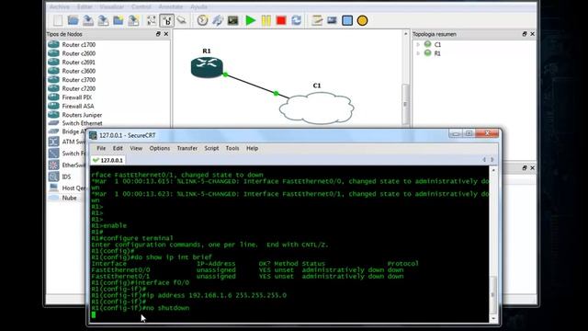Select the add link cable tool
This screenshot has height=331, width=588.
point(182,20)
